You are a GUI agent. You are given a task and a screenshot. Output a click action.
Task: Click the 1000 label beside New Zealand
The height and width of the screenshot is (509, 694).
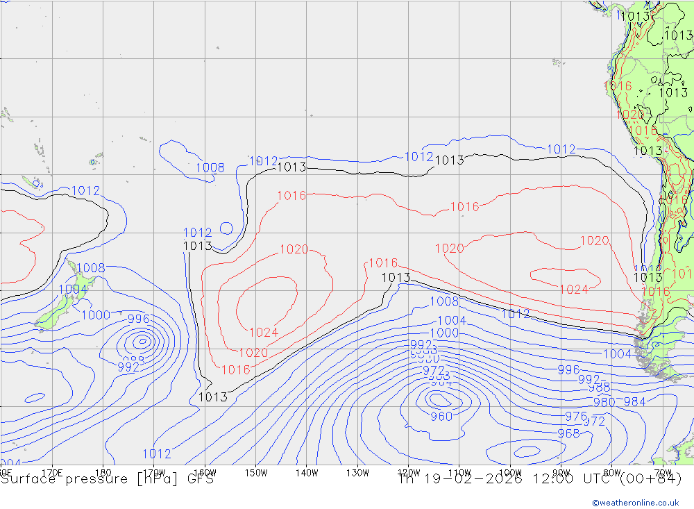click(x=95, y=315)
